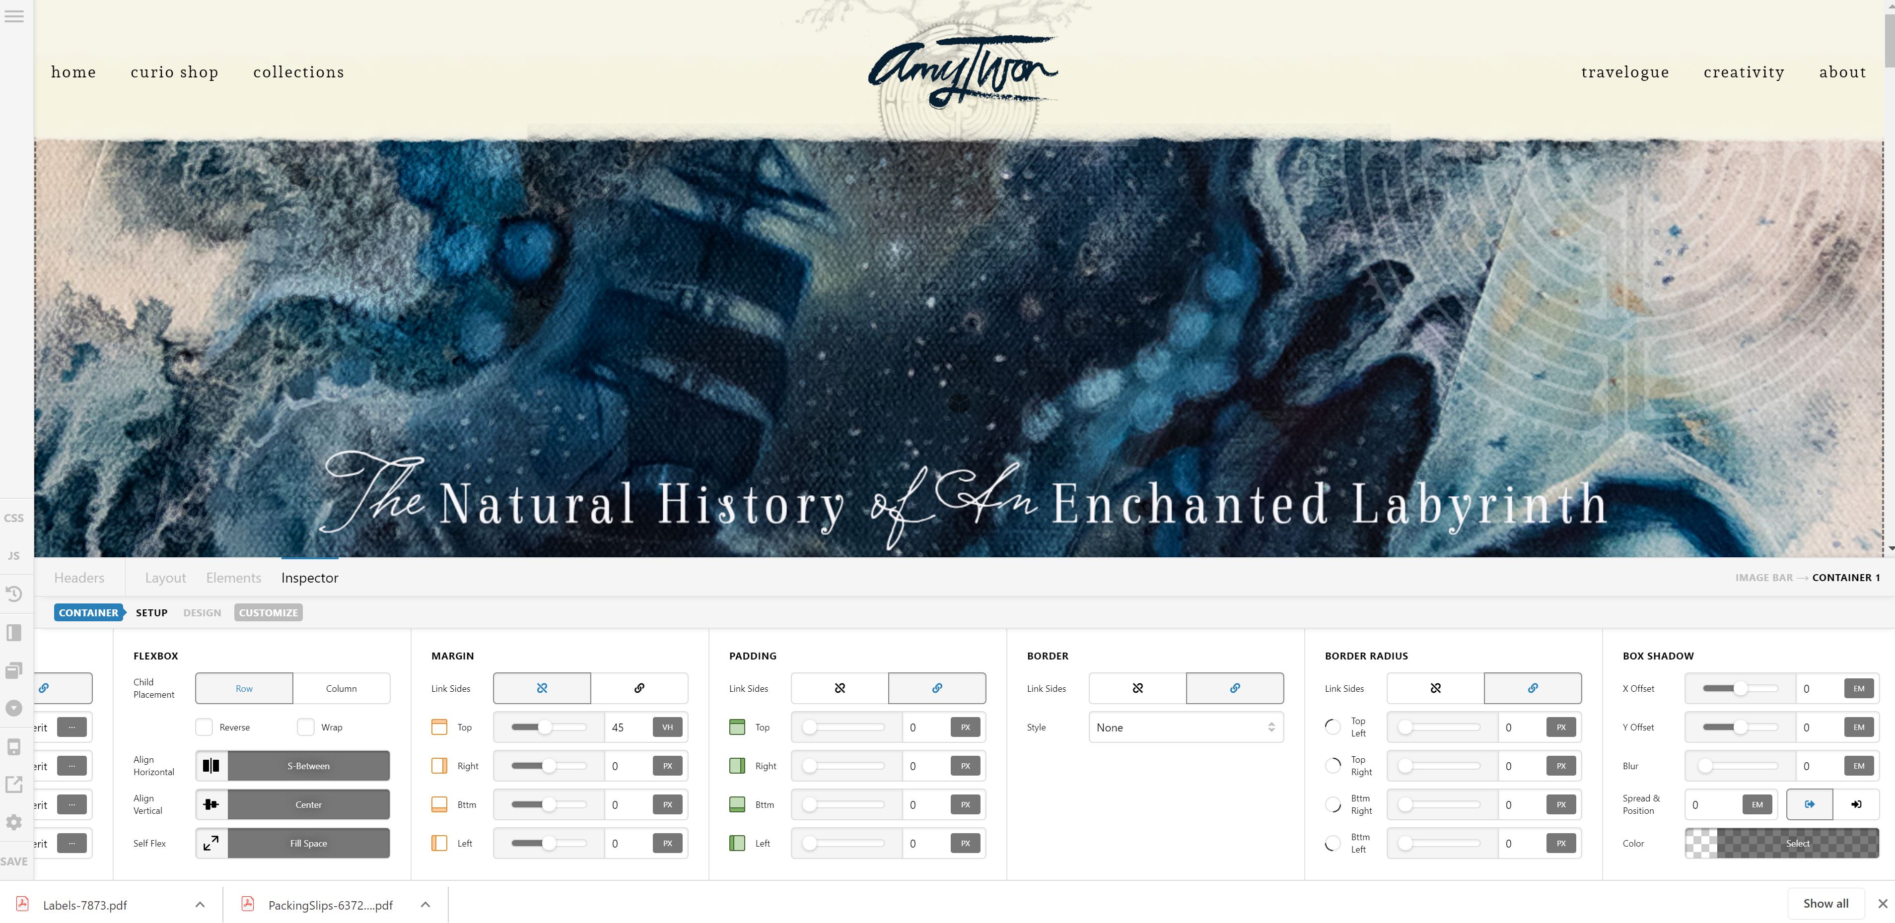Open the Border Style dropdown

1185,727
